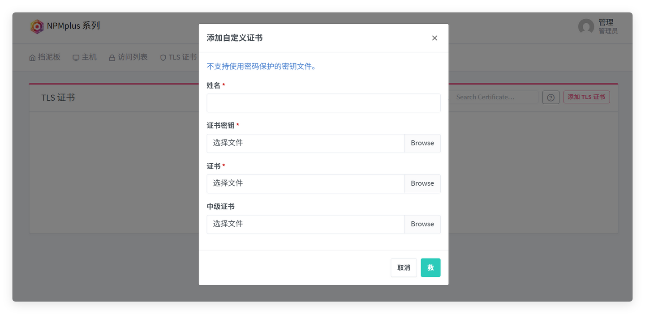Browse for the 证书密钥 key file
The image size is (645, 314).
[422, 143]
